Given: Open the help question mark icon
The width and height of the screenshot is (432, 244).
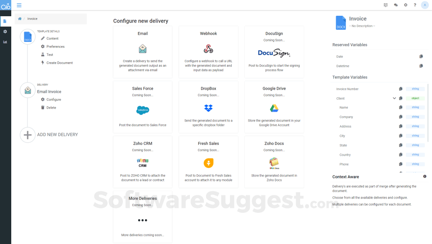Looking at the screenshot, I should coord(415,5).
